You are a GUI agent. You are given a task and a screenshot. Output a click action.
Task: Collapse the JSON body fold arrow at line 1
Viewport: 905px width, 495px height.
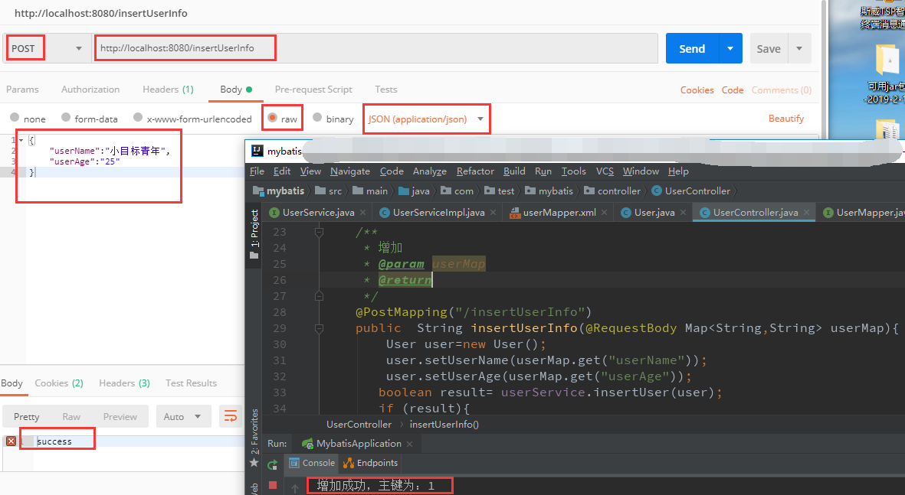point(21,140)
